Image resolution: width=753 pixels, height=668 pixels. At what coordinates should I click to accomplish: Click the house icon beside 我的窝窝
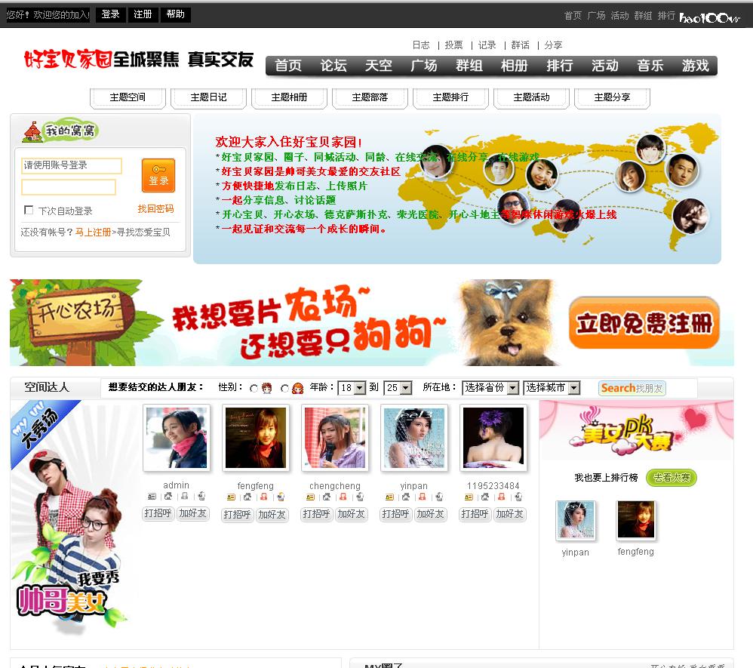click(x=32, y=131)
